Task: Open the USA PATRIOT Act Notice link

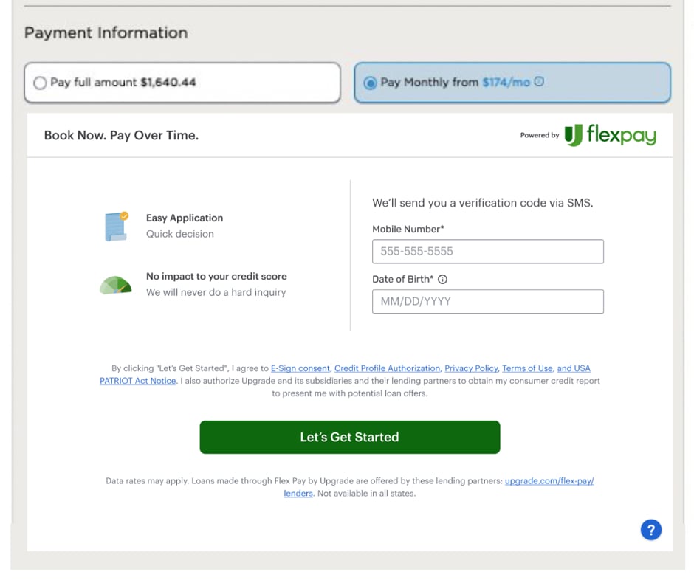Action: [138, 381]
